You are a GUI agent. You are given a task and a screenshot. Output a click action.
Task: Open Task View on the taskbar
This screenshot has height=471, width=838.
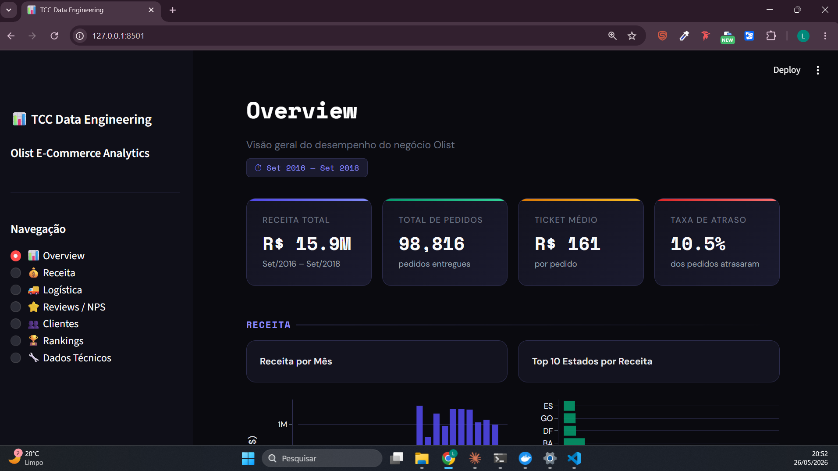point(397,458)
